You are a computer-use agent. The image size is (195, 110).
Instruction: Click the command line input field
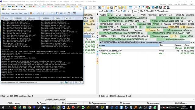pos(129,100)
